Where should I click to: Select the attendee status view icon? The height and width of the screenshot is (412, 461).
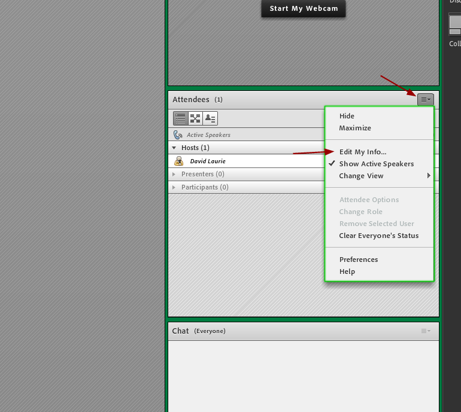[210, 118]
